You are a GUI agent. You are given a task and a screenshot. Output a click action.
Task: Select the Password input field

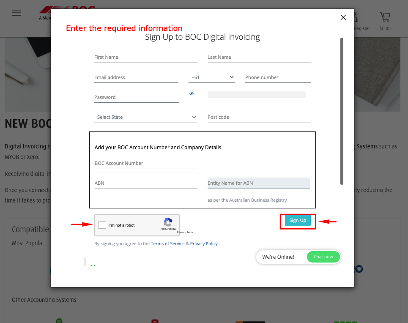137,97
